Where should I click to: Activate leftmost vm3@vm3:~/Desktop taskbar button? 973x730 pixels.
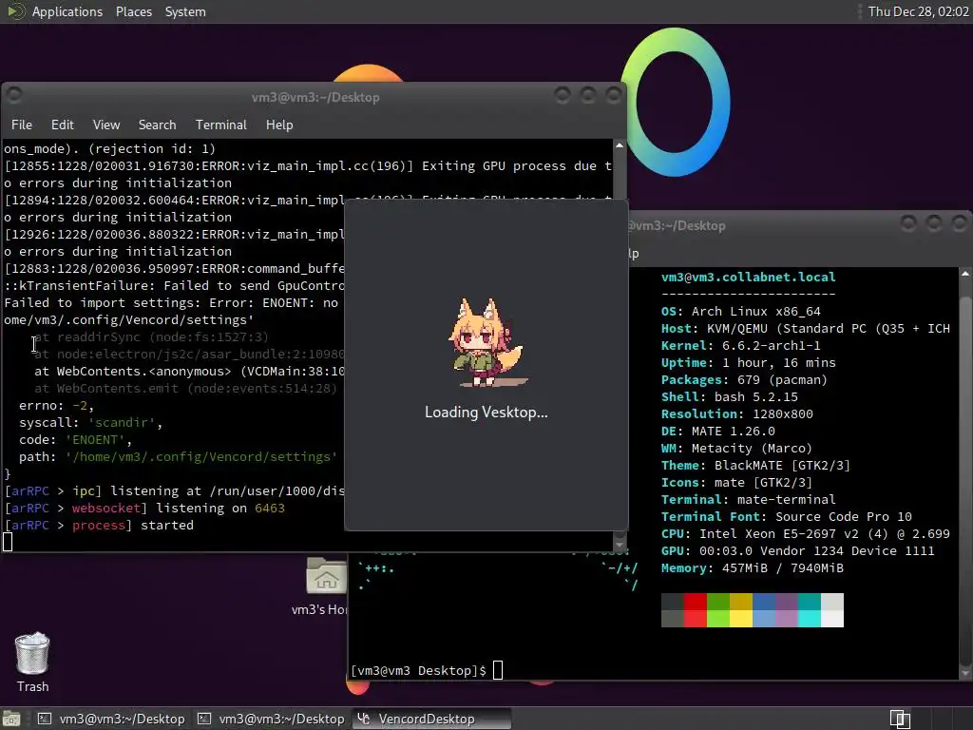click(x=112, y=719)
